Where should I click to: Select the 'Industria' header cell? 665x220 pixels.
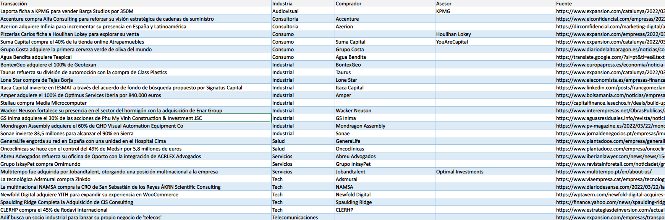pos(303,3)
